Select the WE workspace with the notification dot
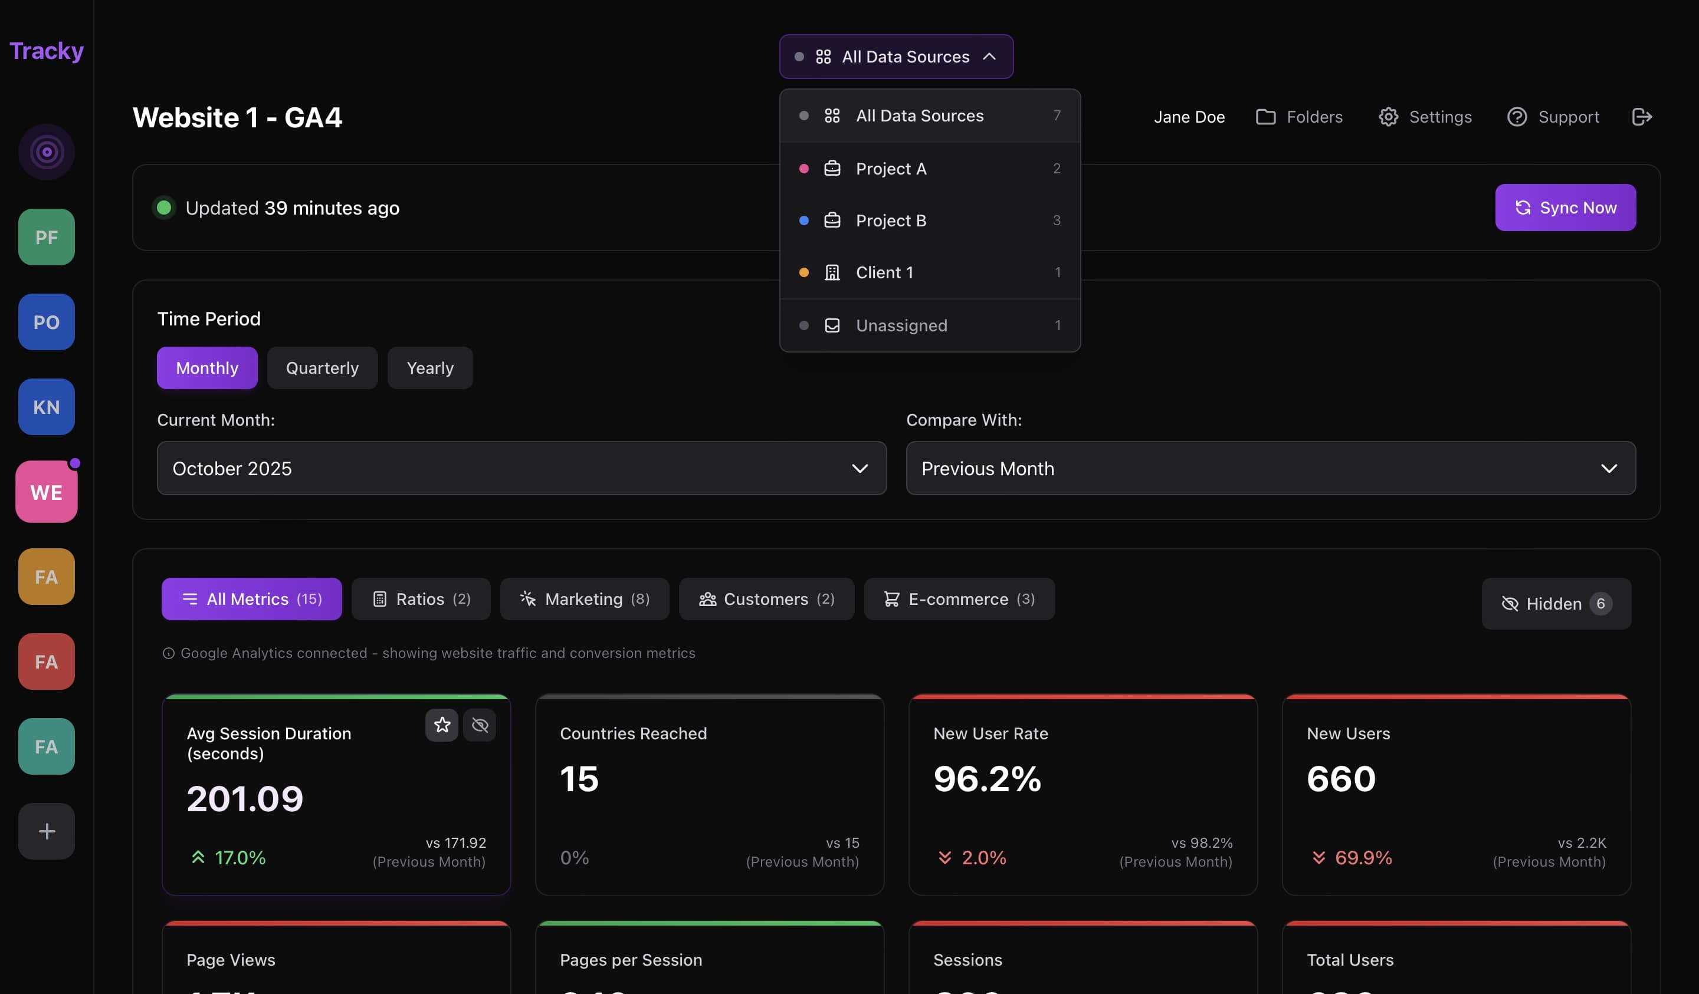This screenshot has height=994, width=1699. point(46,491)
